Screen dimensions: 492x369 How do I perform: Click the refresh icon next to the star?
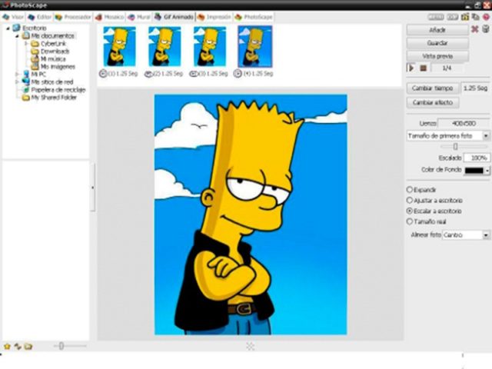(18, 347)
